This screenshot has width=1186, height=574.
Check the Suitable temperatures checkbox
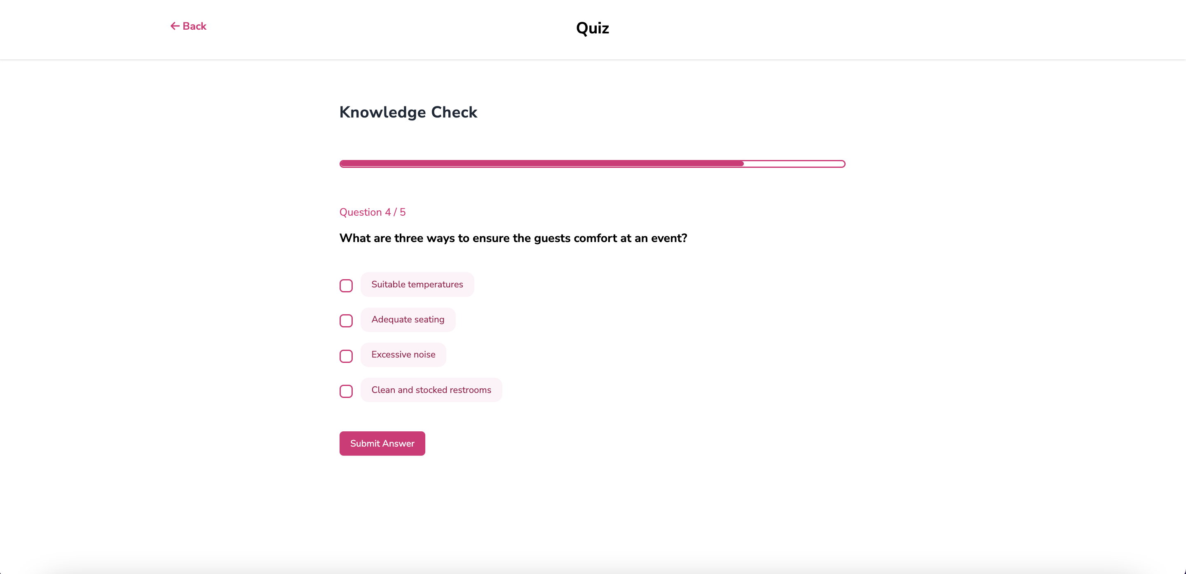[x=346, y=286]
